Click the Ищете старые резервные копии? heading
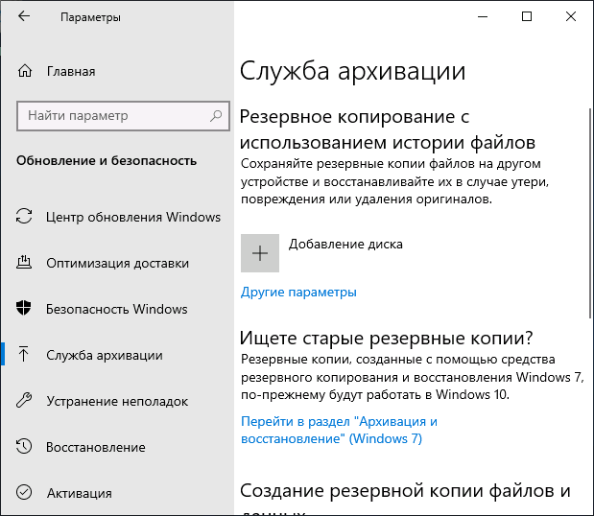The height and width of the screenshot is (516, 594). [x=387, y=338]
